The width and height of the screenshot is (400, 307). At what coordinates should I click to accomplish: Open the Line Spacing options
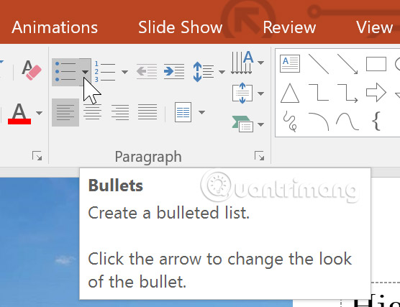pos(204,72)
